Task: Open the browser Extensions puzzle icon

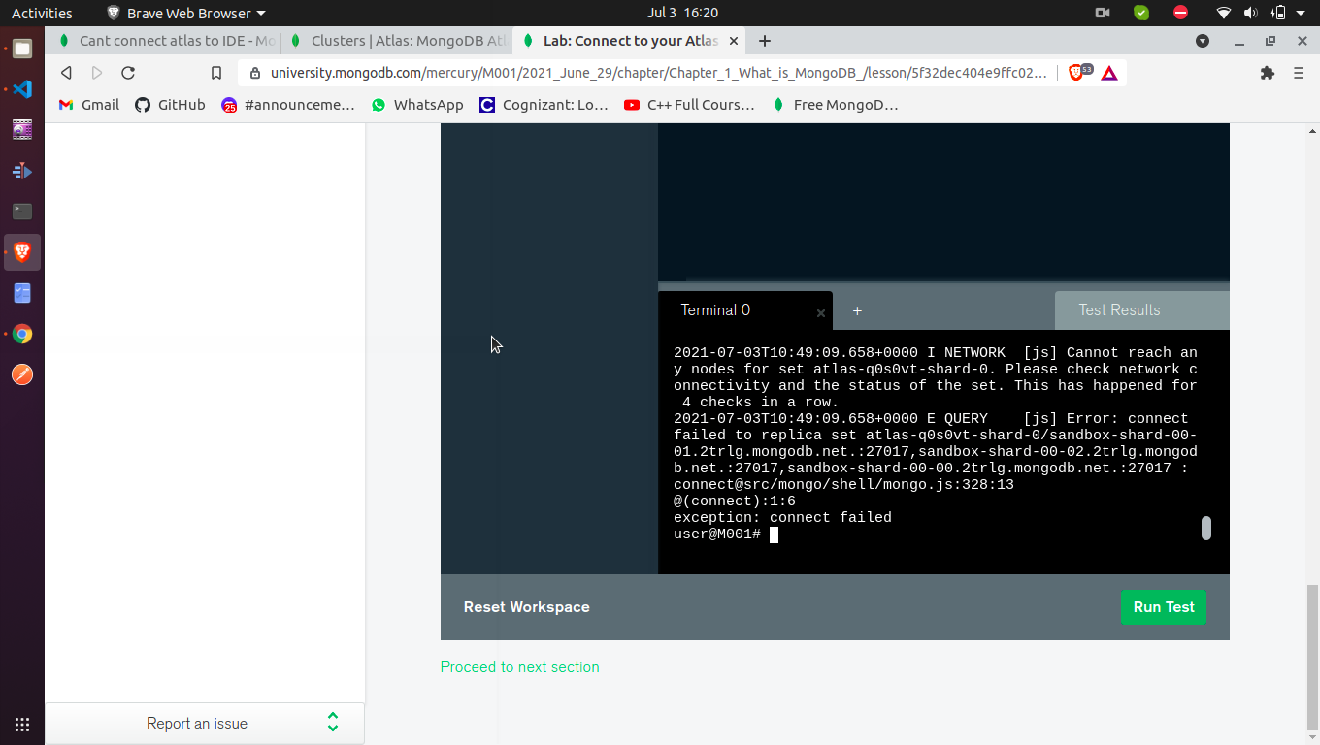Action: (x=1267, y=73)
